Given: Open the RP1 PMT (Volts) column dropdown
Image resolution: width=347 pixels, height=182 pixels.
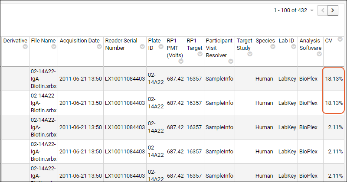Looking at the screenshot, I should 181,61.
